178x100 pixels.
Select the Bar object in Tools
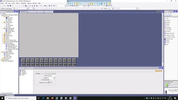[x=167, y=44]
